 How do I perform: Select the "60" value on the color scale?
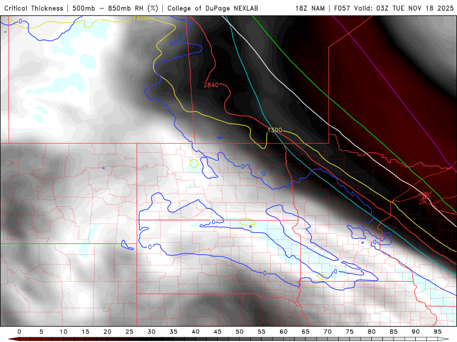point(283,332)
